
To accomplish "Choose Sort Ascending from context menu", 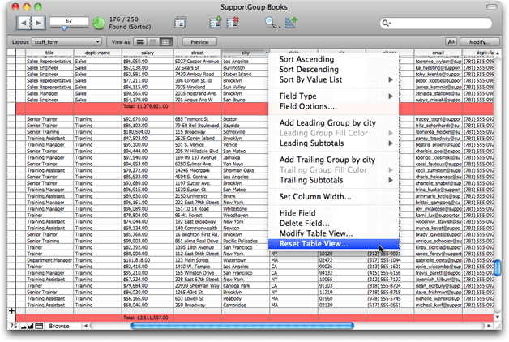I will tap(333, 59).
